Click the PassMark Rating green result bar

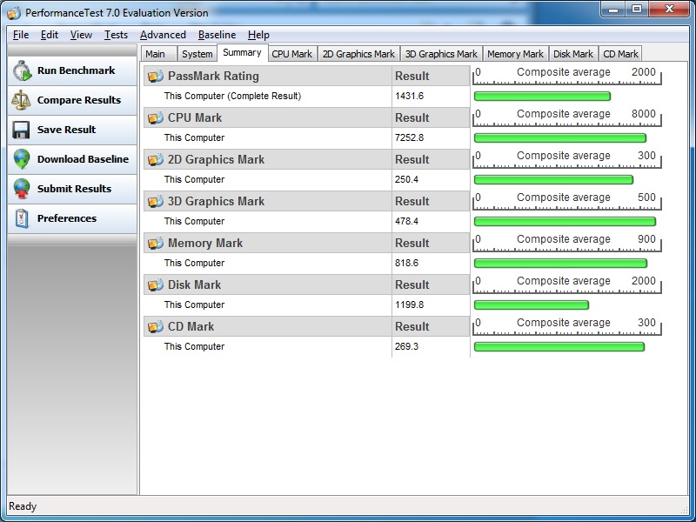(x=542, y=97)
